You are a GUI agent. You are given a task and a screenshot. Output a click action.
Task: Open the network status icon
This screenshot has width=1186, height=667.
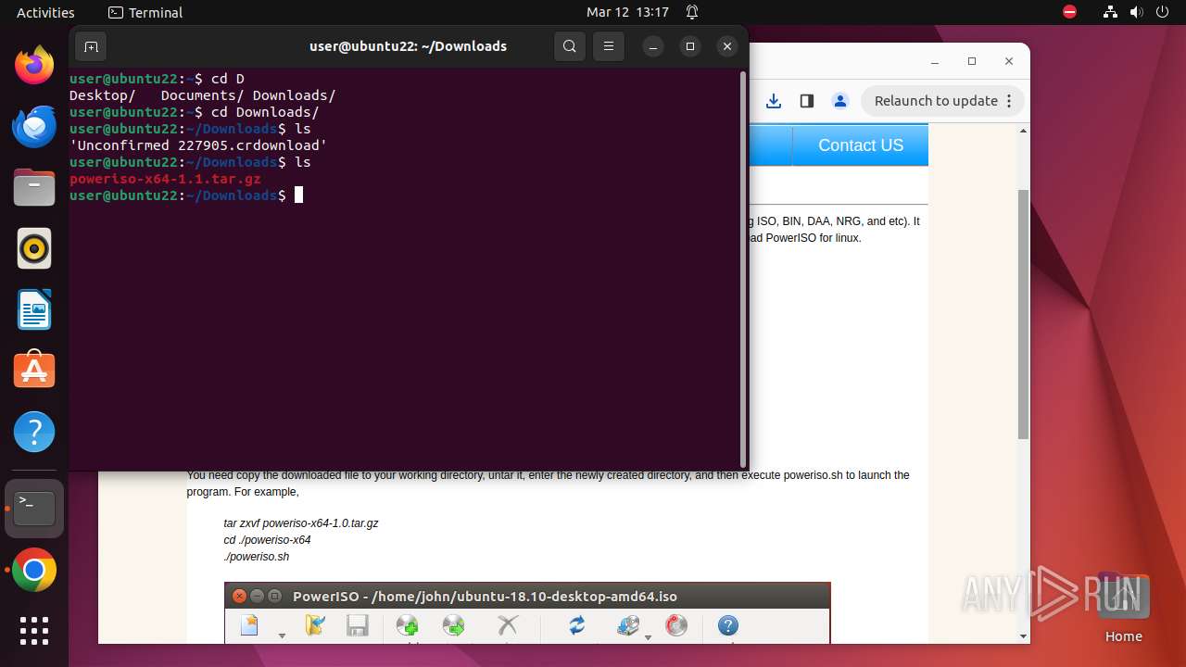click(x=1111, y=12)
